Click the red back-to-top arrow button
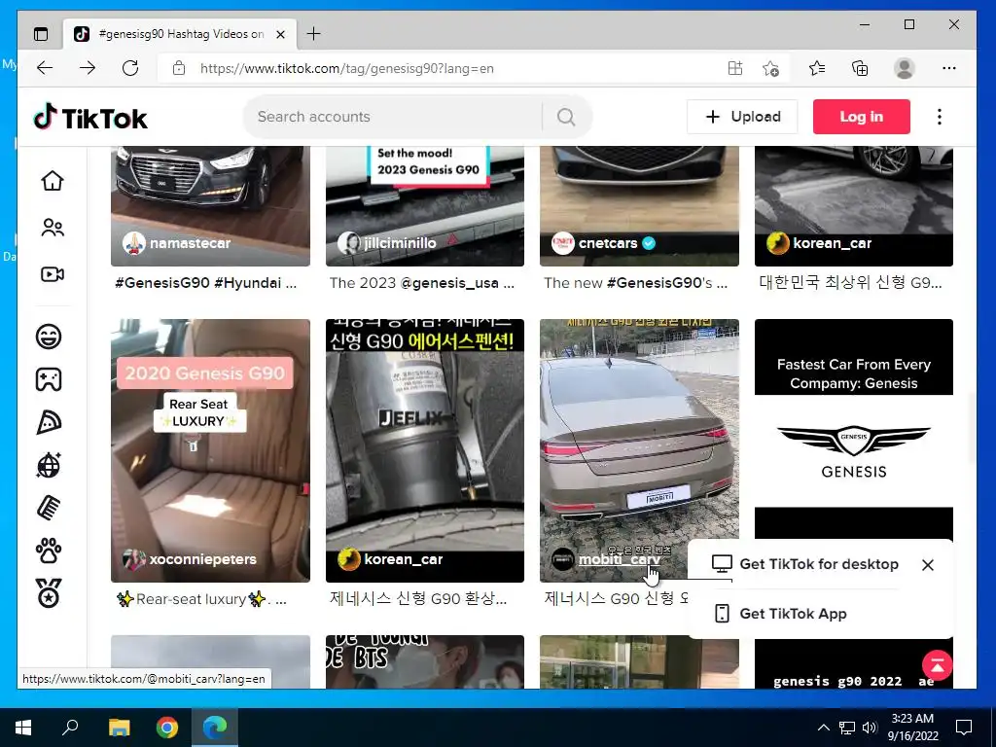This screenshot has width=996, height=747. click(937, 665)
